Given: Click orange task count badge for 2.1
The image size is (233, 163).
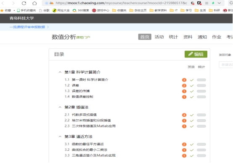Looking at the screenshot, I should click(184, 115).
